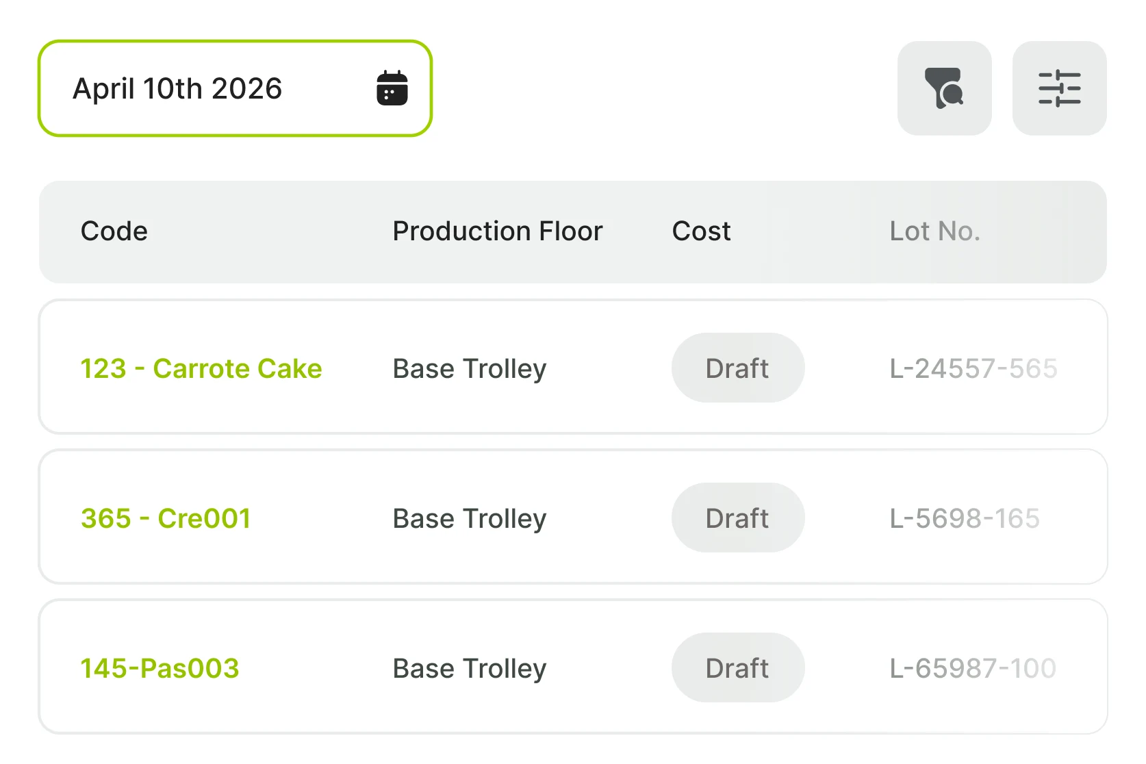Click Base Trolley in Carrote Cake row
This screenshot has height=764, width=1146.
[x=470, y=368]
